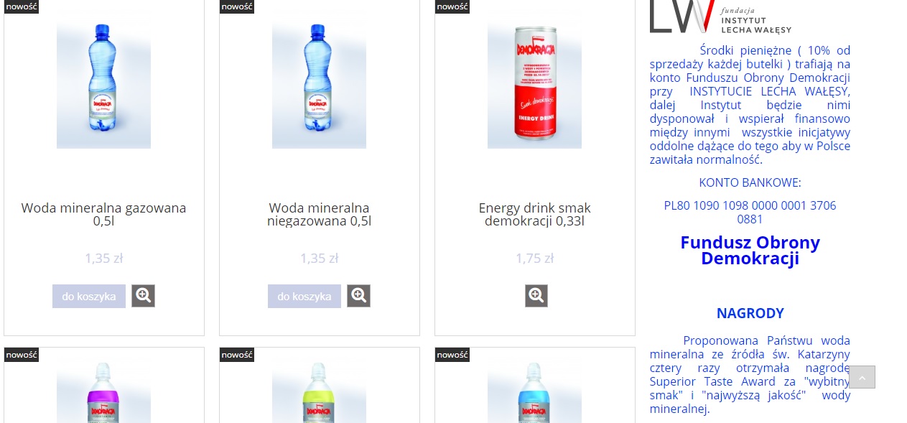
Task: Open magnifier for Woda mineralna niegazowana
Action: click(x=358, y=296)
